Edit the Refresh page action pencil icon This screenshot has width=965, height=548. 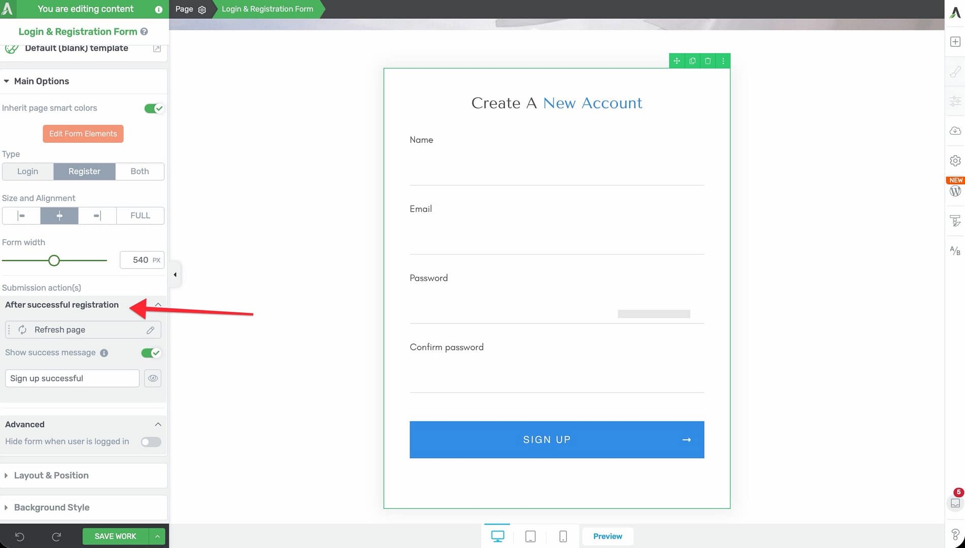150,330
